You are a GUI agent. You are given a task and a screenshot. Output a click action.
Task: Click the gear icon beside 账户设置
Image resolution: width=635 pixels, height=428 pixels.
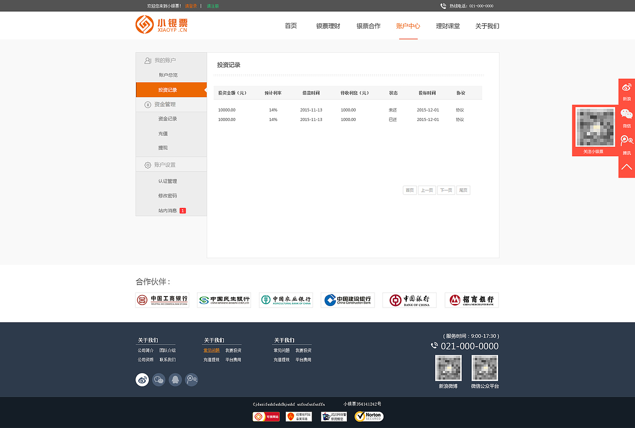click(148, 165)
